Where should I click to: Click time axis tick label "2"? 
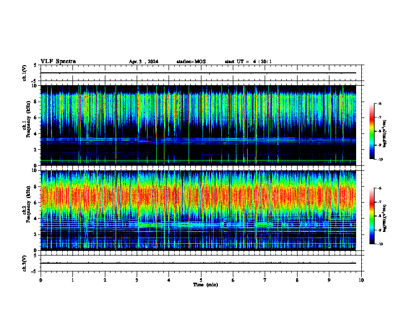point(105,280)
